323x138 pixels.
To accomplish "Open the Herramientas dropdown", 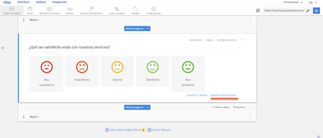I will (x=293, y=2).
